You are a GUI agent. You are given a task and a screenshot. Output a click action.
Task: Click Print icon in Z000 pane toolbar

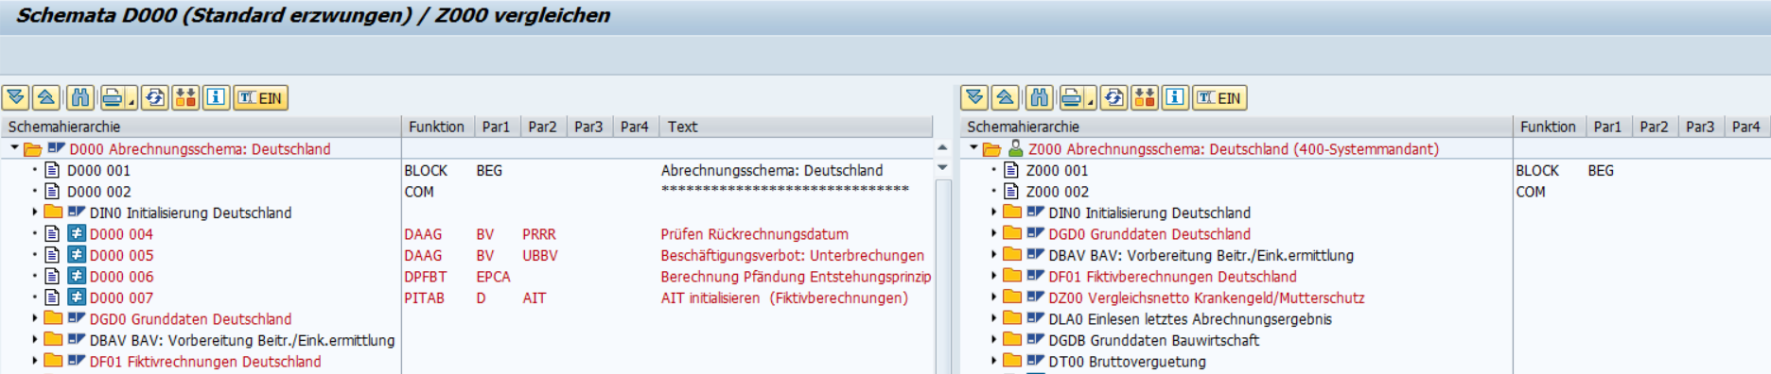tap(1071, 97)
